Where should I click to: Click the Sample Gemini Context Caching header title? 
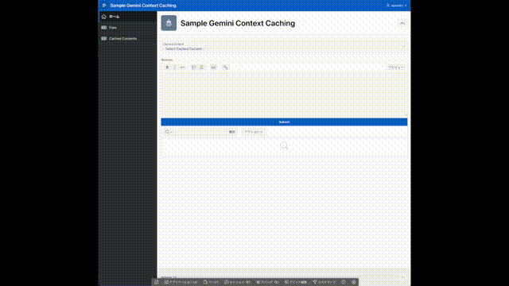pos(143,6)
